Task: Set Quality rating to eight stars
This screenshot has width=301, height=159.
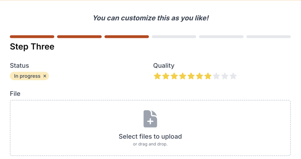Action: coord(216,76)
